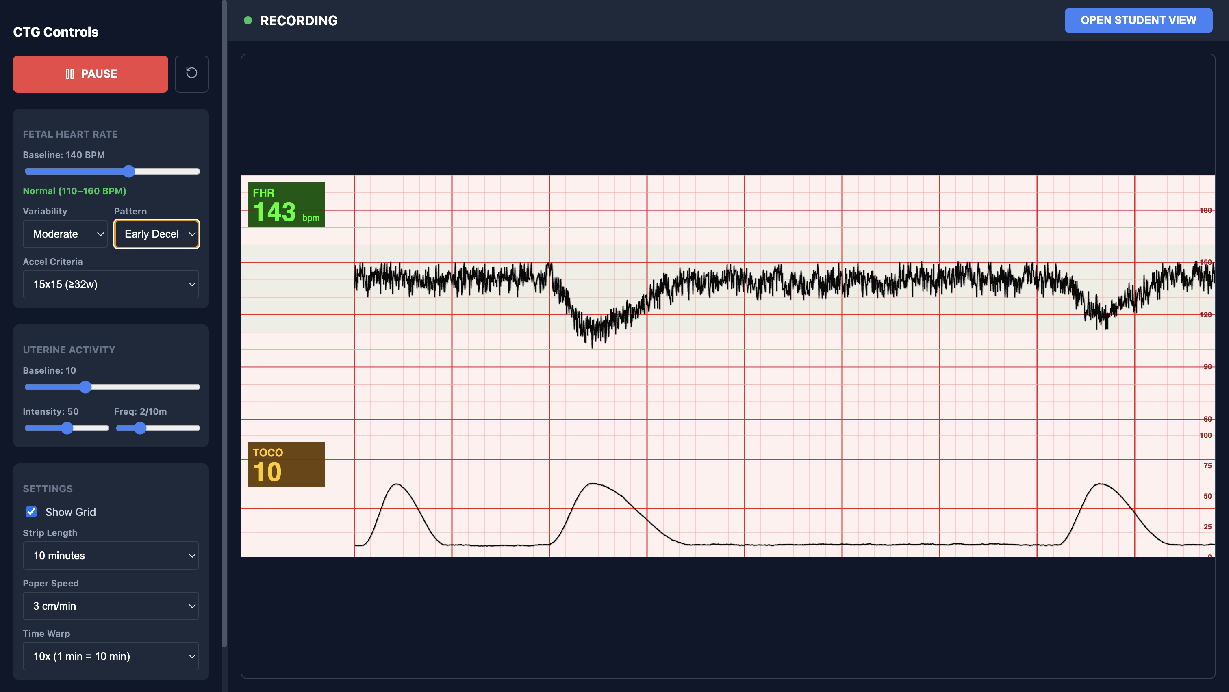The width and height of the screenshot is (1229, 692).
Task: Toggle the Show Grid checkbox
Action: tap(31, 512)
